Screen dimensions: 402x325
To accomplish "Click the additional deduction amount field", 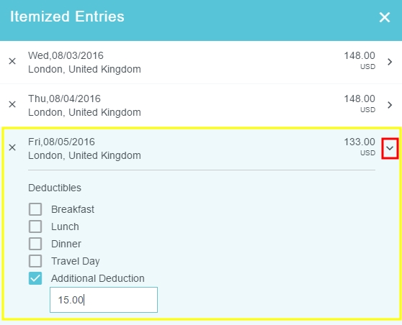I will pos(104,300).
